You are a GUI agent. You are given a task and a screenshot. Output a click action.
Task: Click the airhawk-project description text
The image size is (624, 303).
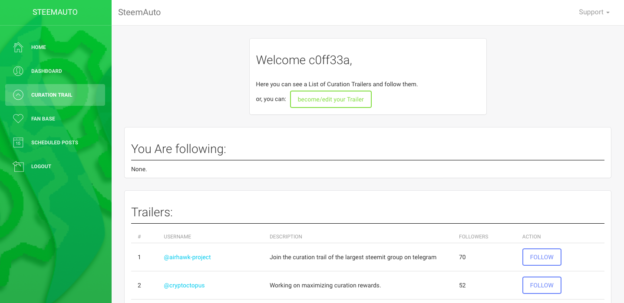(353, 257)
